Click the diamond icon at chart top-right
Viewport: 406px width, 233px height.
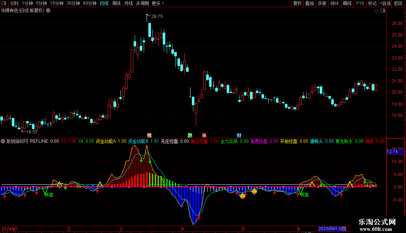point(376,11)
